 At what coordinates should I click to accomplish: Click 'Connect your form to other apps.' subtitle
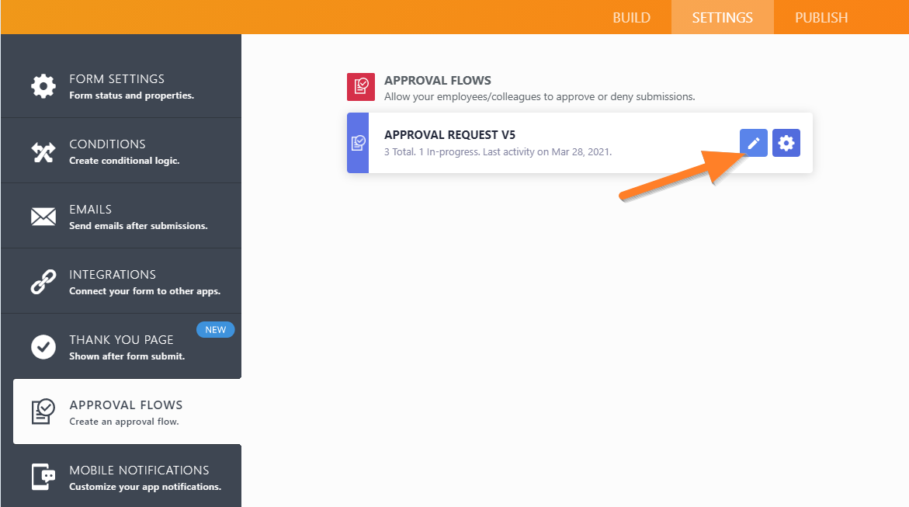click(145, 291)
